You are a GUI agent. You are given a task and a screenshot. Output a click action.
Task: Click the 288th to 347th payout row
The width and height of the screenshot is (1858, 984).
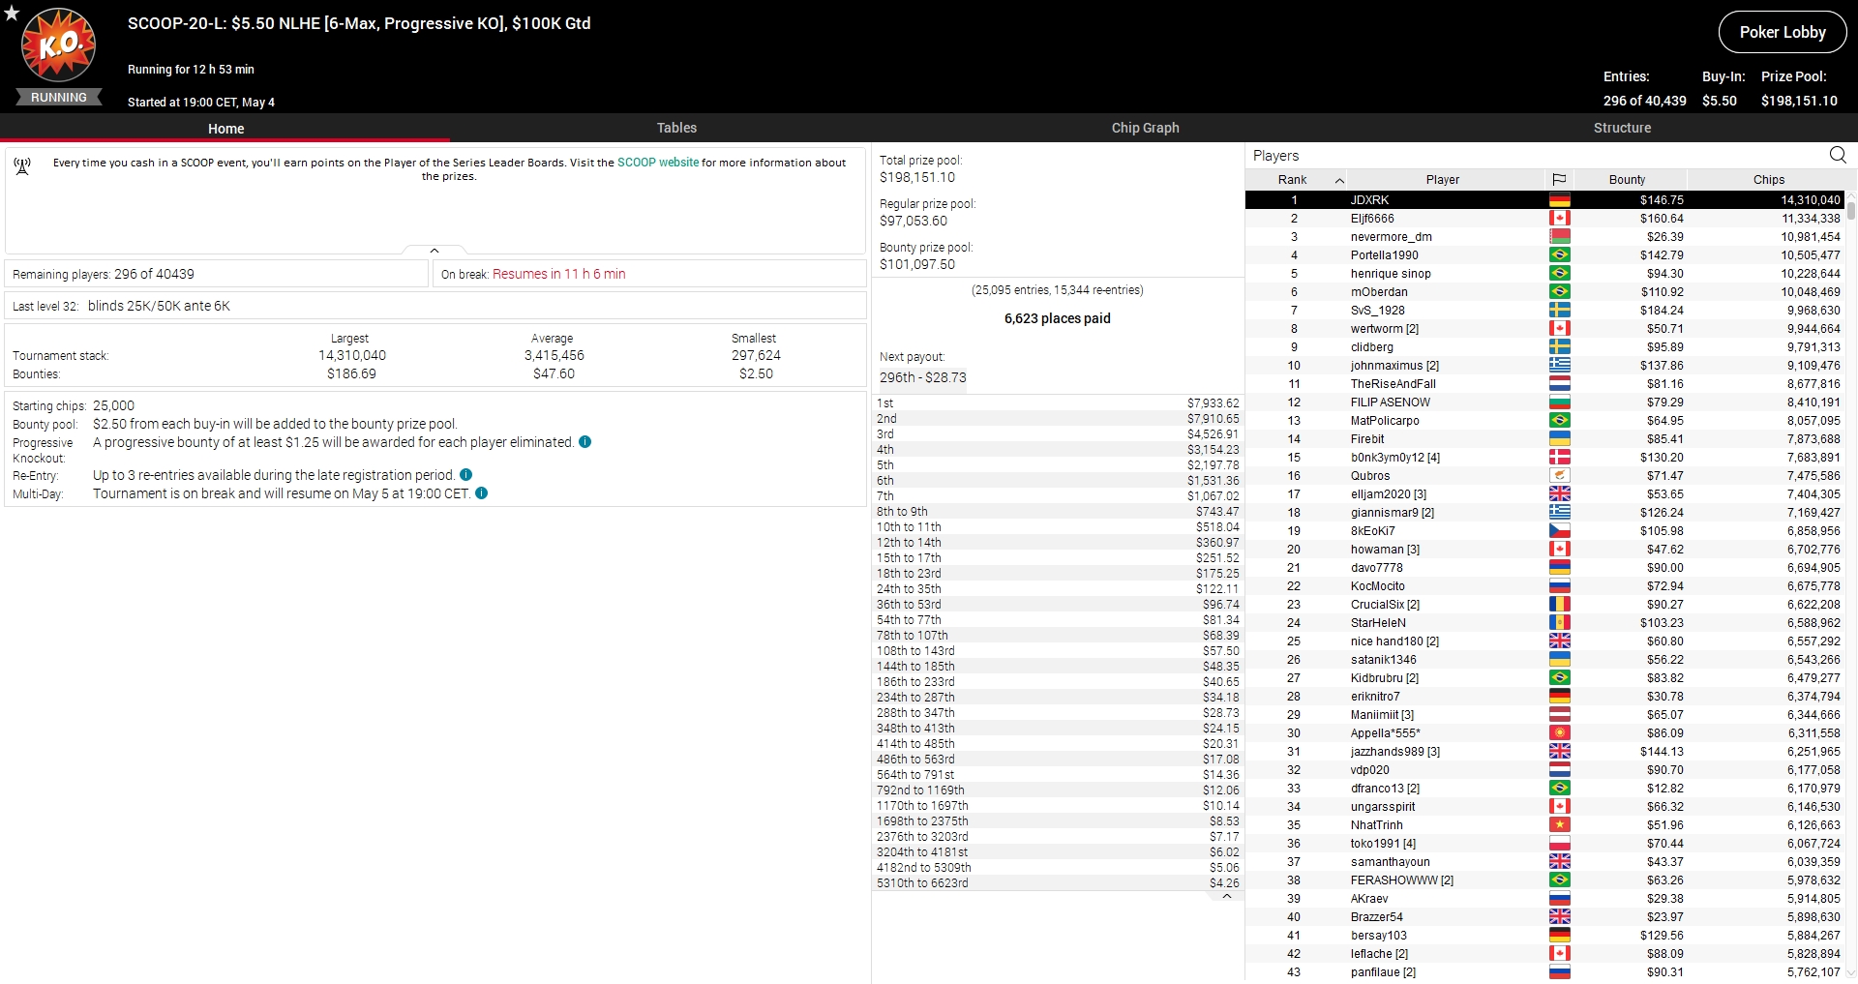point(1058,713)
